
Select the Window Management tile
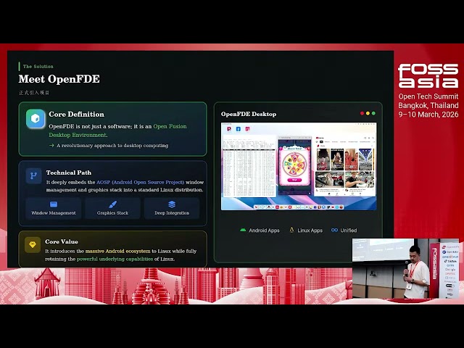[x=54, y=208]
